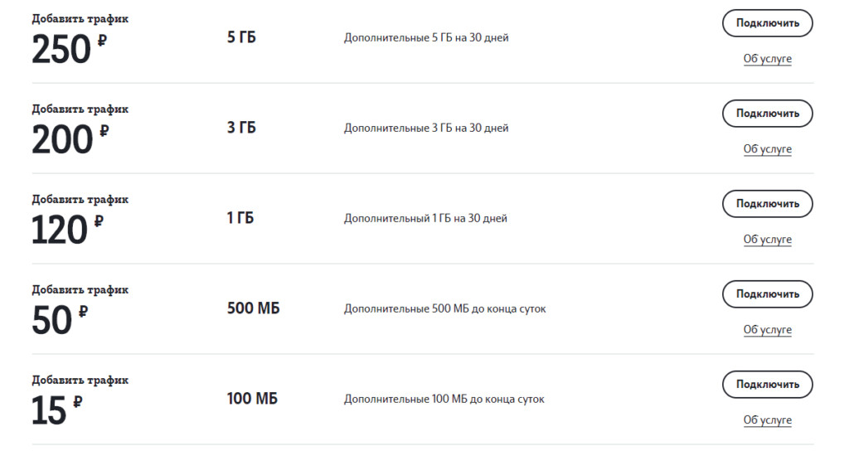Select the 120 ₽ price text
849x451 pixels.
(60, 230)
